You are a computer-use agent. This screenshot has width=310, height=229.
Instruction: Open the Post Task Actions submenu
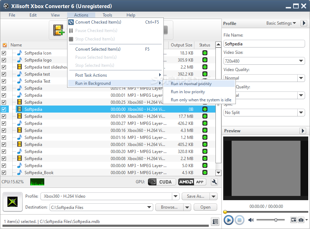pyautogui.click(x=115, y=75)
